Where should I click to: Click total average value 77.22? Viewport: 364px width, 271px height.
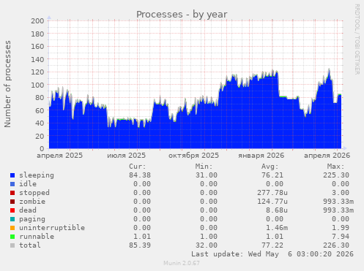tap(272, 245)
